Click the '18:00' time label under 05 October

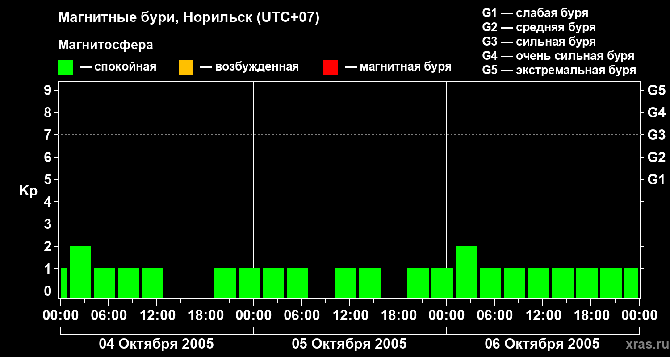[x=398, y=315]
